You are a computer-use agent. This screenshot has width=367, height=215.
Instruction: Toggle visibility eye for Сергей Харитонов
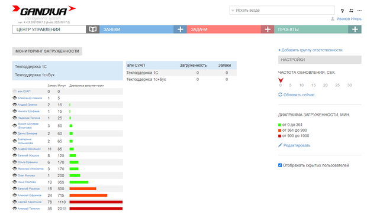coord(15,201)
